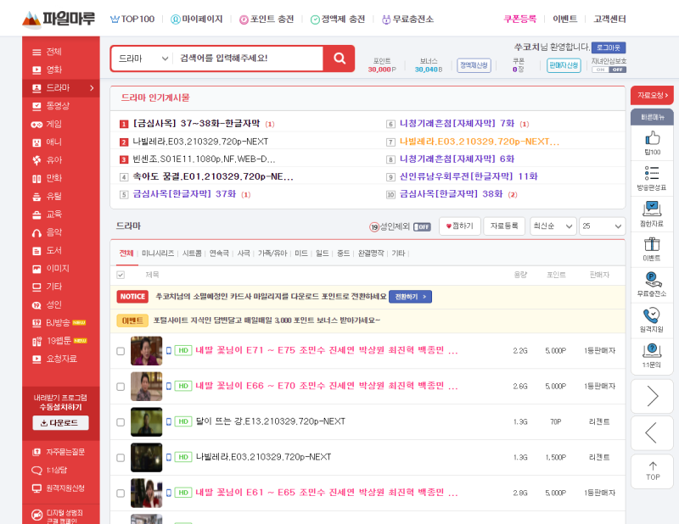
Task: Open the 탑100 thumbs-up quick menu
Action: [652, 142]
